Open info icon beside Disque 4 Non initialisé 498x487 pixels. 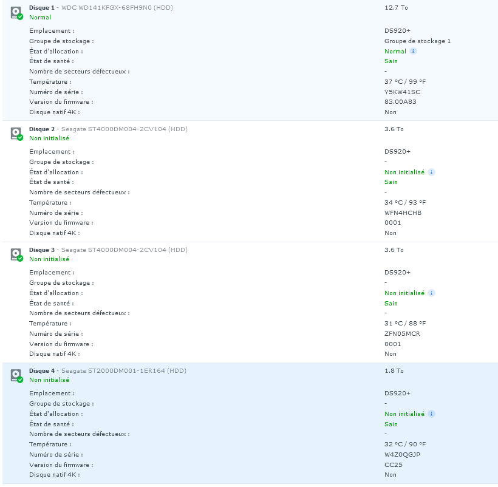[x=431, y=414]
